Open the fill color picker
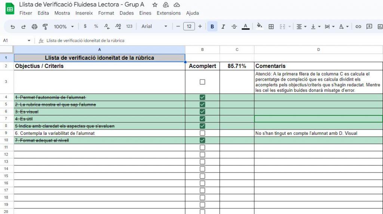 click(259, 27)
